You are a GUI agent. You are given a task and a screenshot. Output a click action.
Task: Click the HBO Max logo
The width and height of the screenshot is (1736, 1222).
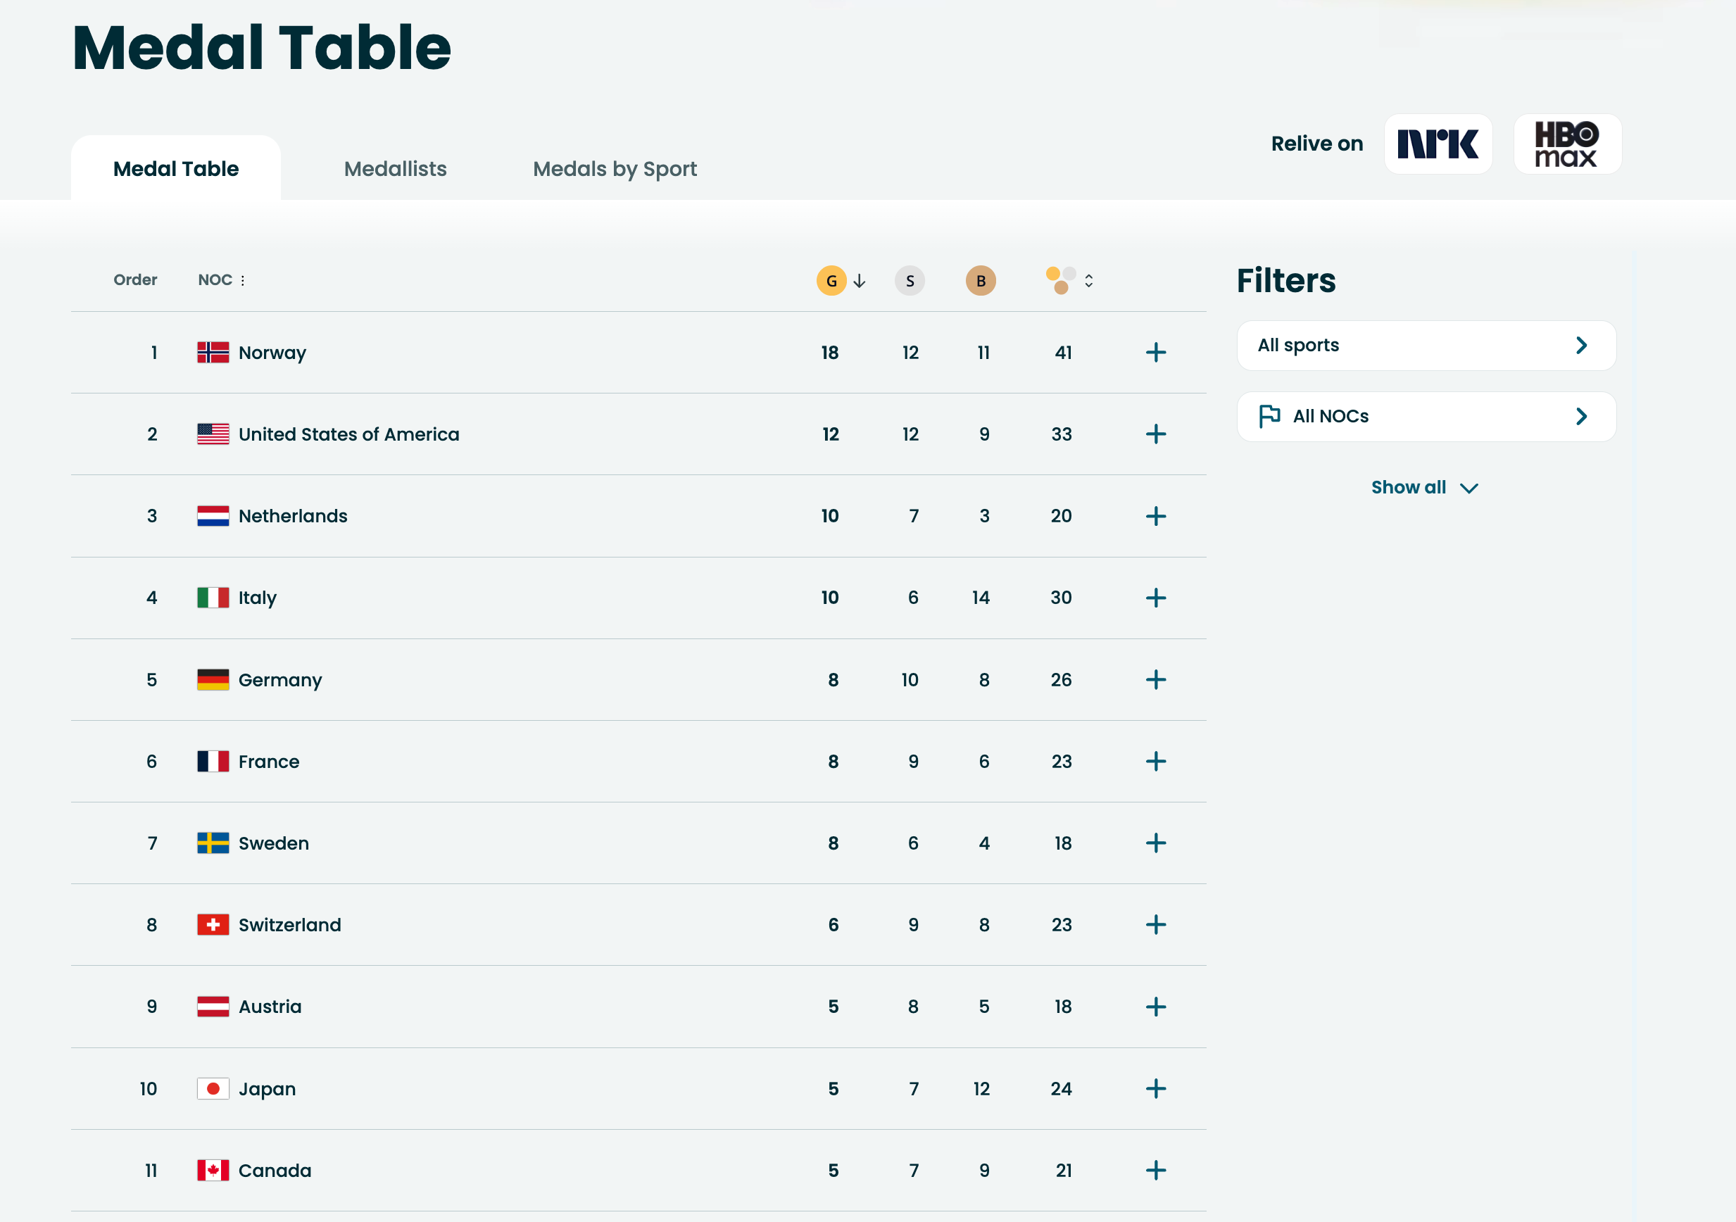tap(1566, 144)
